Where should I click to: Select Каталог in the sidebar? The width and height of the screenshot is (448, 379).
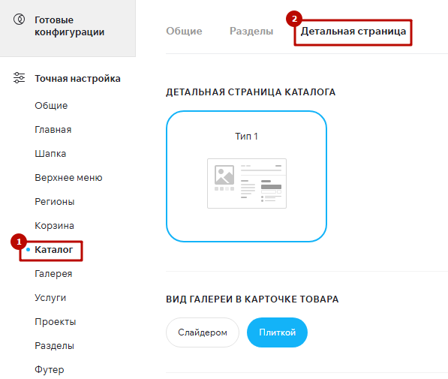pyautogui.click(x=54, y=249)
